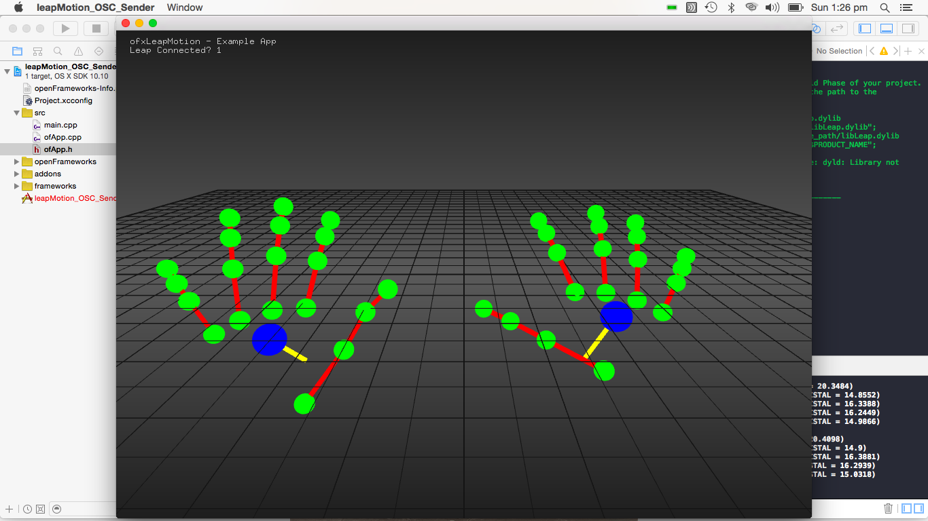Collapse the src folder
This screenshot has height=521, width=928.
coord(17,113)
